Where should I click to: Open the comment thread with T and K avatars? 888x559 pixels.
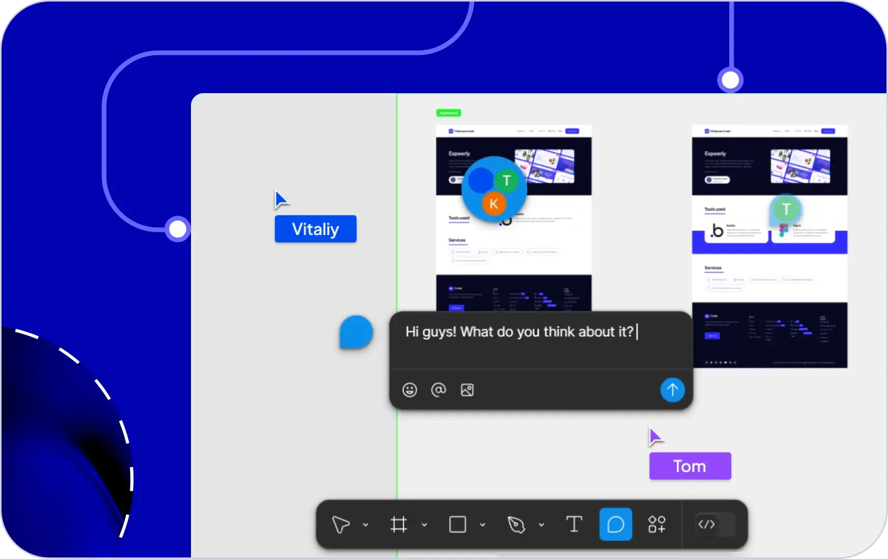pyautogui.click(x=494, y=189)
